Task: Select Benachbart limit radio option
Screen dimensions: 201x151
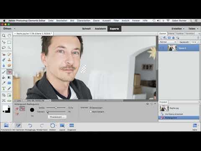Action: [90, 108]
